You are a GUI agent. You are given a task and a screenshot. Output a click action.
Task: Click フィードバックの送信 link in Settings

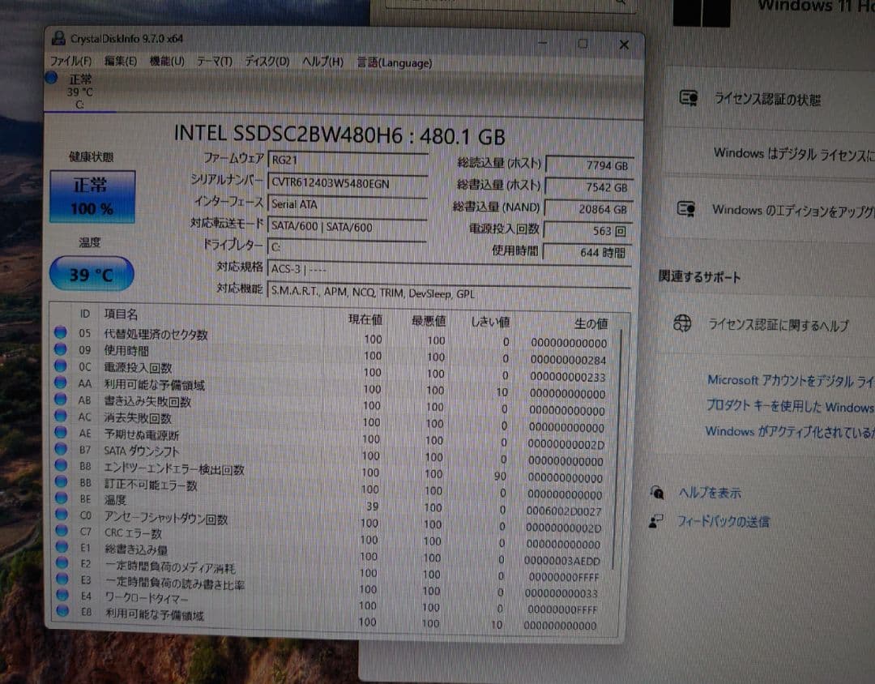click(723, 522)
